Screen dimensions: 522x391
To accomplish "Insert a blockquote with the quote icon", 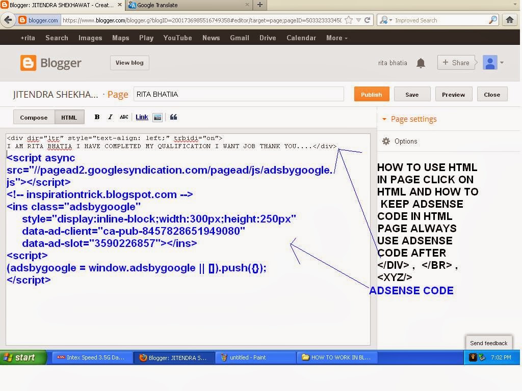I will (x=173, y=117).
